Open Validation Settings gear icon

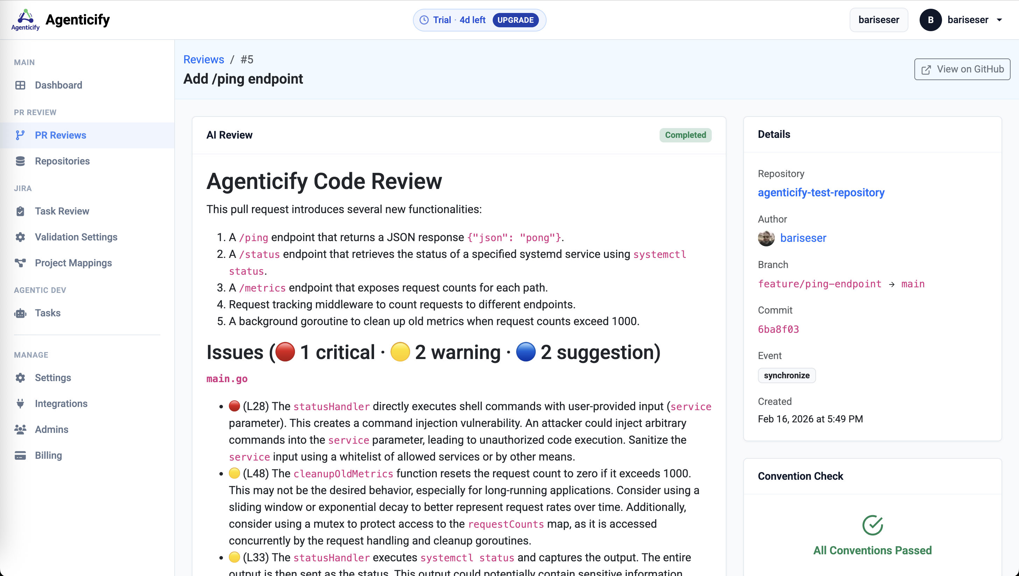21,237
